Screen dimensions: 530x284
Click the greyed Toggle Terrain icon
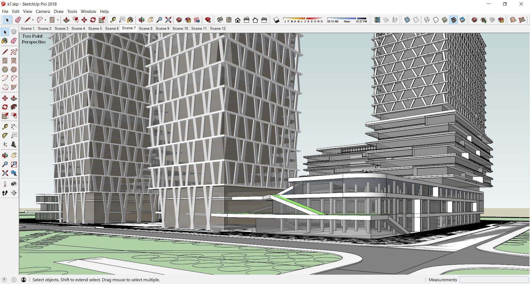(386, 20)
